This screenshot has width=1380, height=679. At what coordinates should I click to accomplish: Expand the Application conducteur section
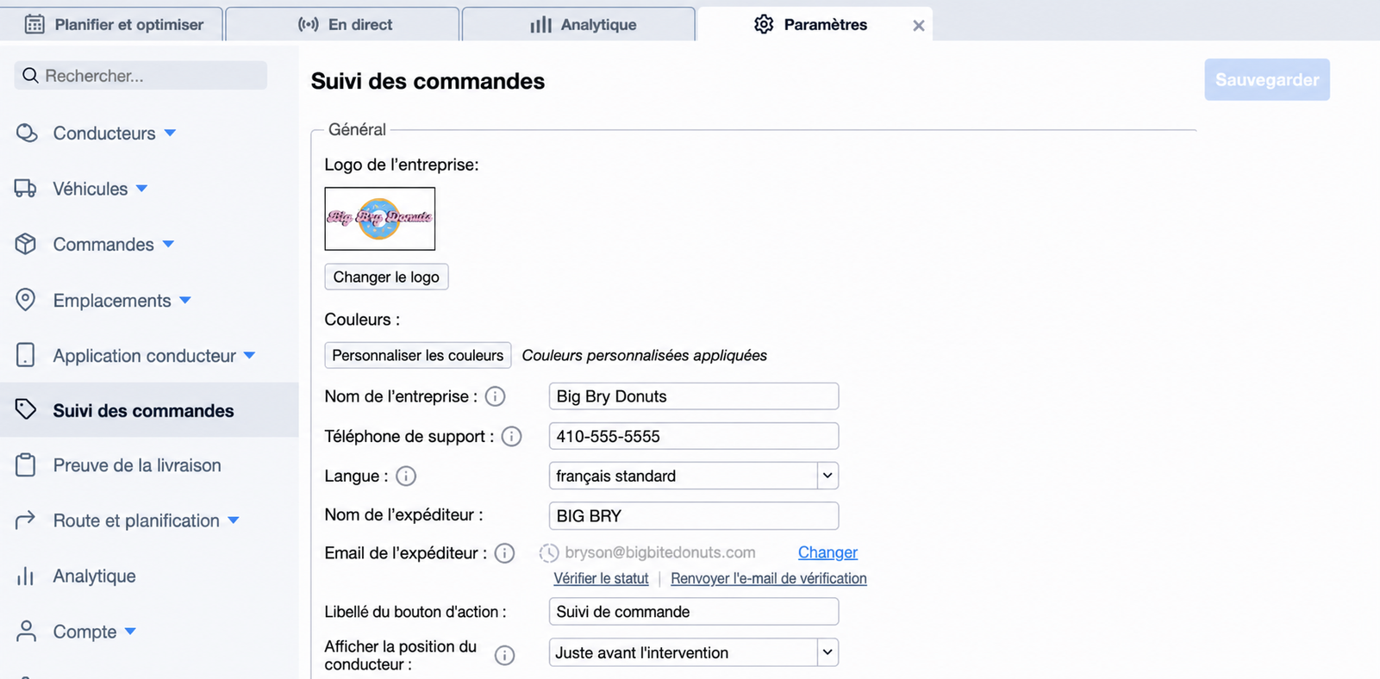[249, 355]
